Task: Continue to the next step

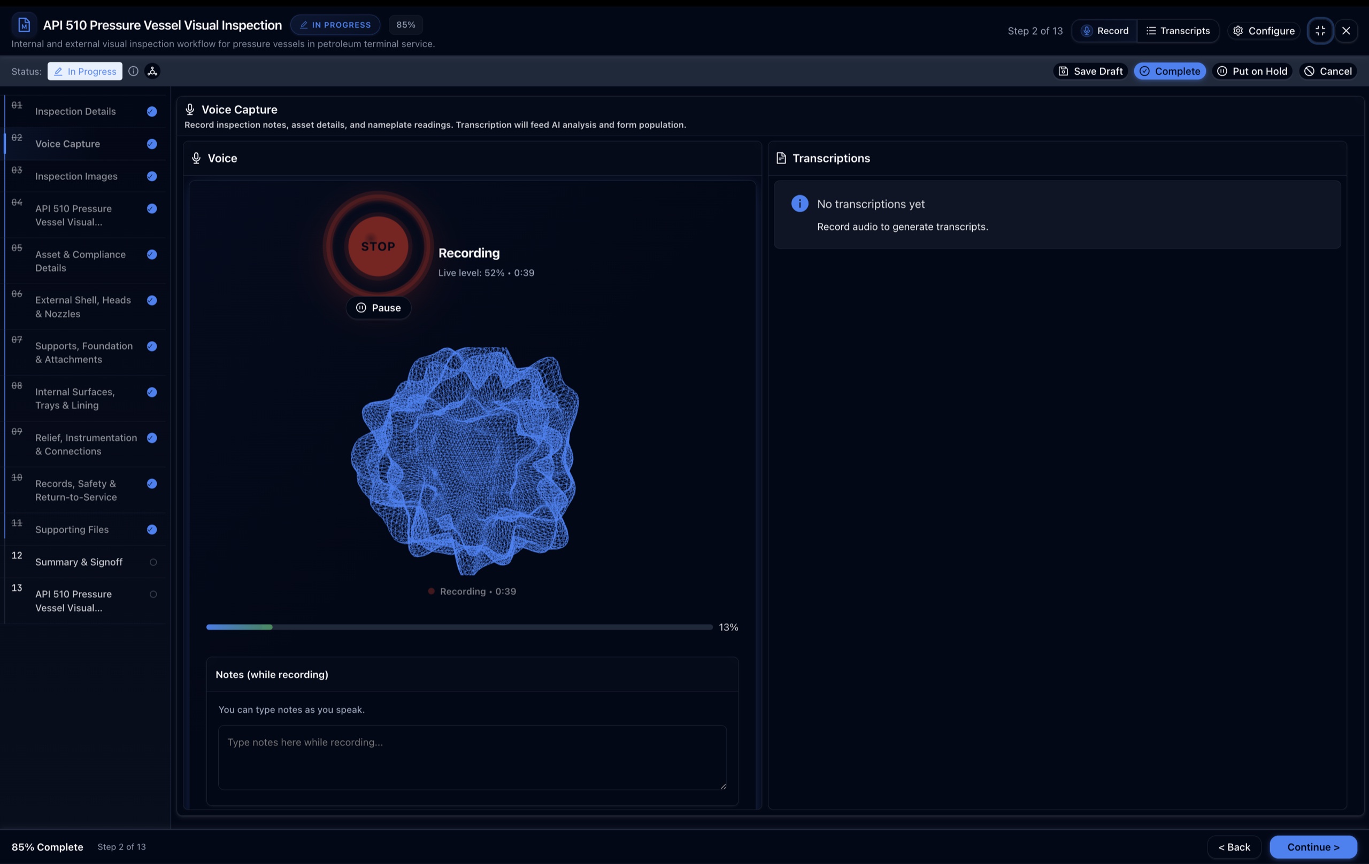Action: click(1313, 847)
